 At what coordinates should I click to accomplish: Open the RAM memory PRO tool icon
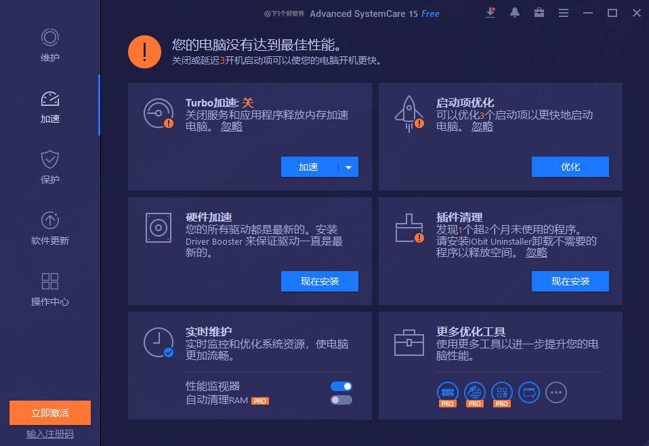coord(447,394)
